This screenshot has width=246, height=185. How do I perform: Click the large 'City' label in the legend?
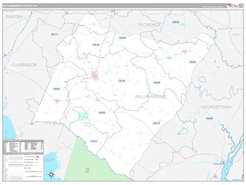click(x=38, y=157)
